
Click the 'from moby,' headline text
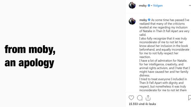pyautogui.click(x=30, y=50)
